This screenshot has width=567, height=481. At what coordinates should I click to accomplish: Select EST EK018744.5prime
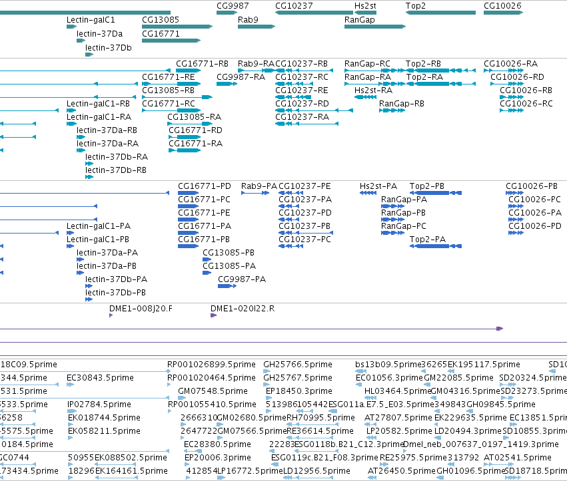(x=104, y=418)
